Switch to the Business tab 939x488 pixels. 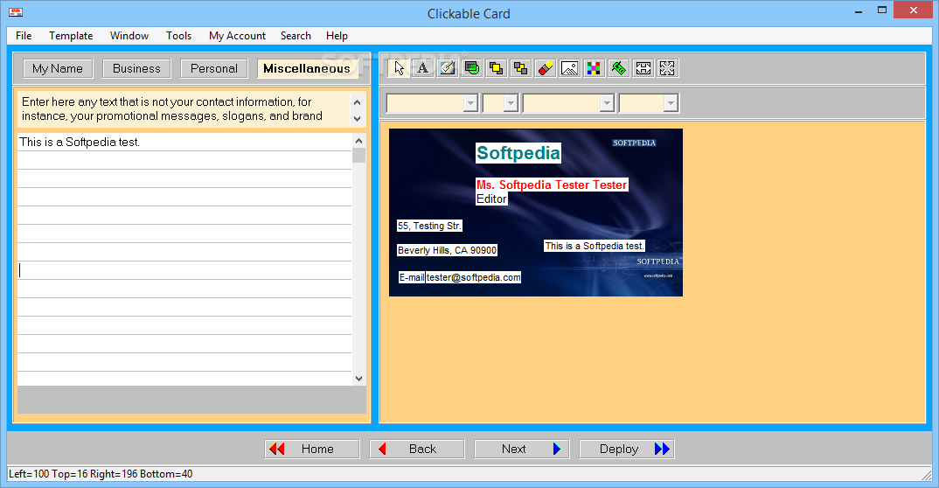pyautogui.click(x=136, y=68)
